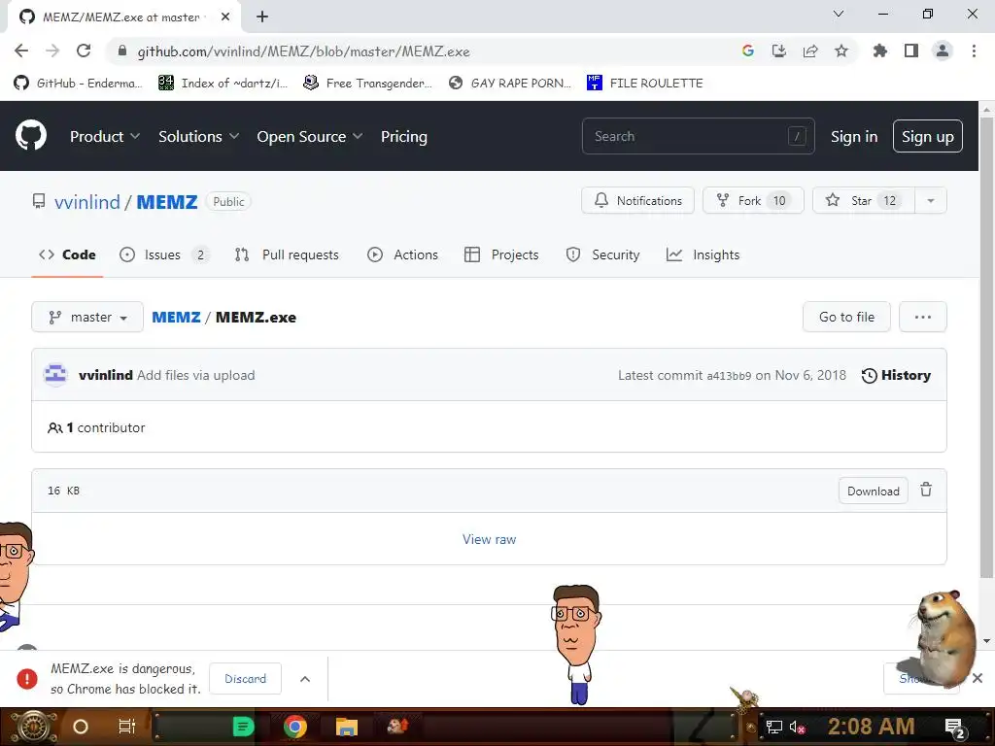Viewport: 995px width, 746px height.
Task: Open File Explorer from taskbar
Action: [x=347, y=727]
